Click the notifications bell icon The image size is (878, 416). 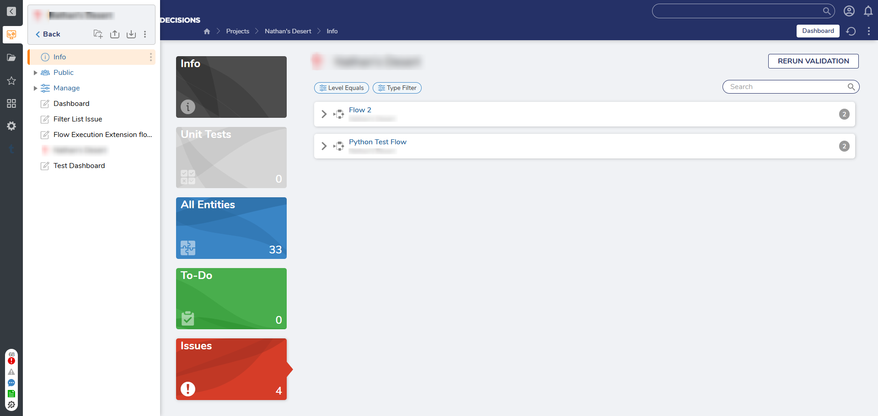tap(868, 11)
